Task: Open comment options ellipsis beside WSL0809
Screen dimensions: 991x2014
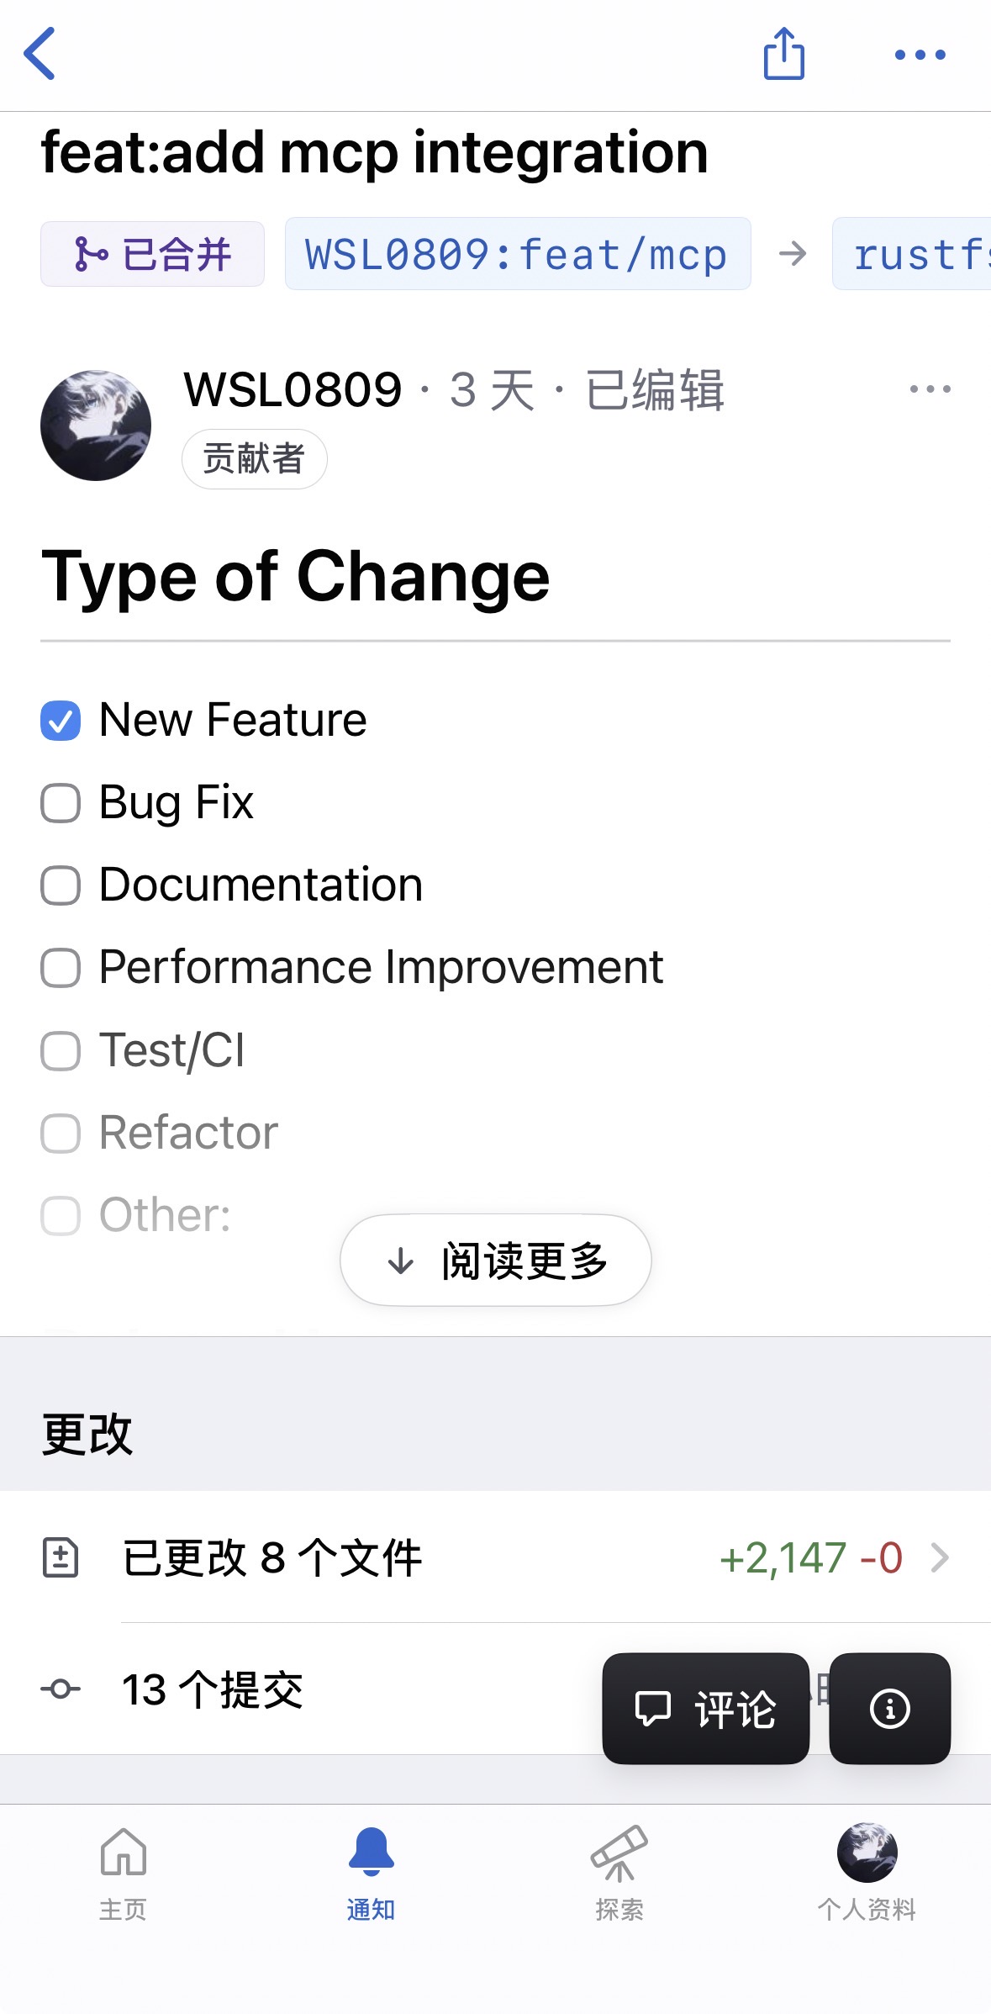Action: [930, 389]
